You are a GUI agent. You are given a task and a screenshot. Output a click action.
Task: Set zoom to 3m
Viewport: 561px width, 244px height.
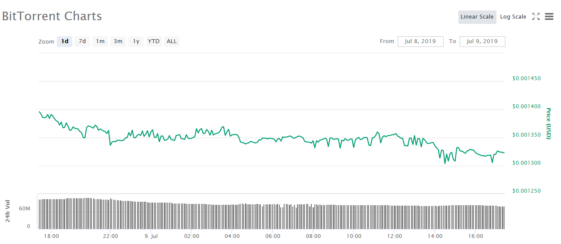pyautogui.click(x=118, y=41)
